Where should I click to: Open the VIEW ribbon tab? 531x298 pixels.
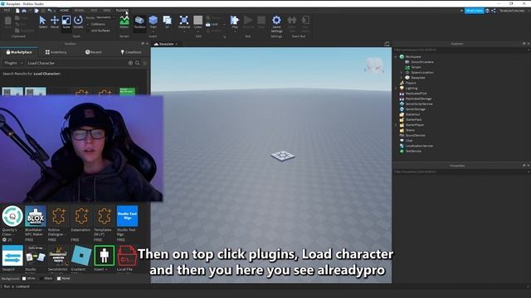[x=107, y=11]
